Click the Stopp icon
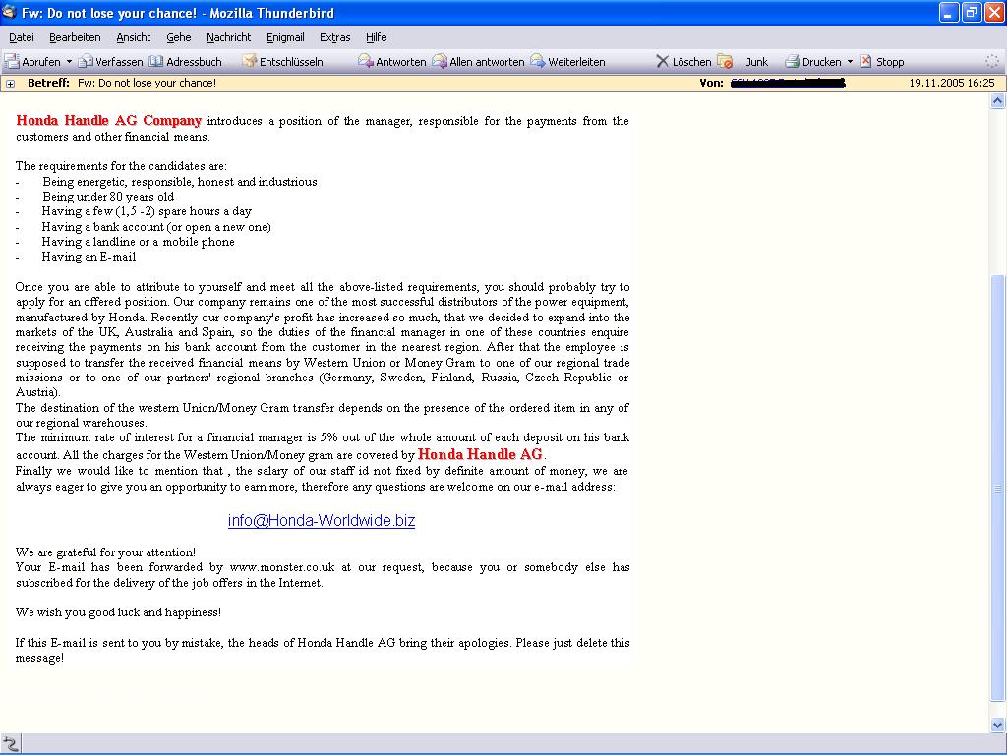1007x755 pixels. (x=866, y=62)
